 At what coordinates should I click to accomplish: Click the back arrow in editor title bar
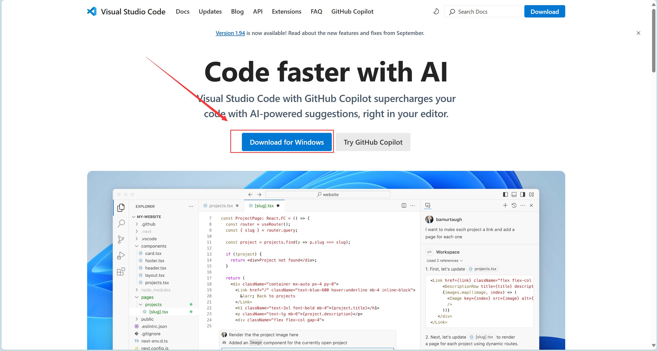[250, 195]
